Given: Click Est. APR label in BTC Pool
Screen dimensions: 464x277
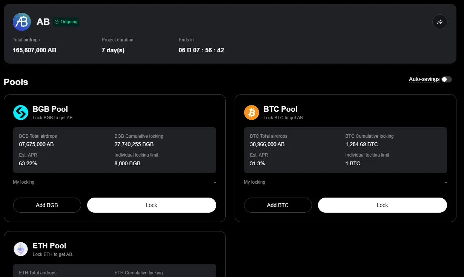Looking at the screenshot, I should pos(259,155).
